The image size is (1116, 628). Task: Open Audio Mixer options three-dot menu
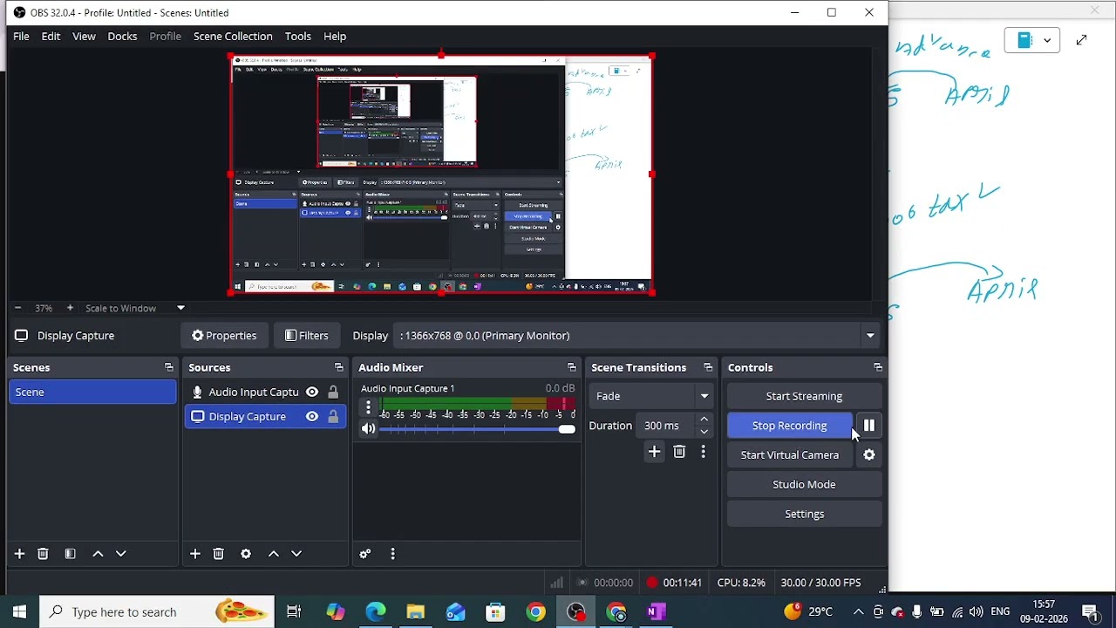click(x=392, y=554)
